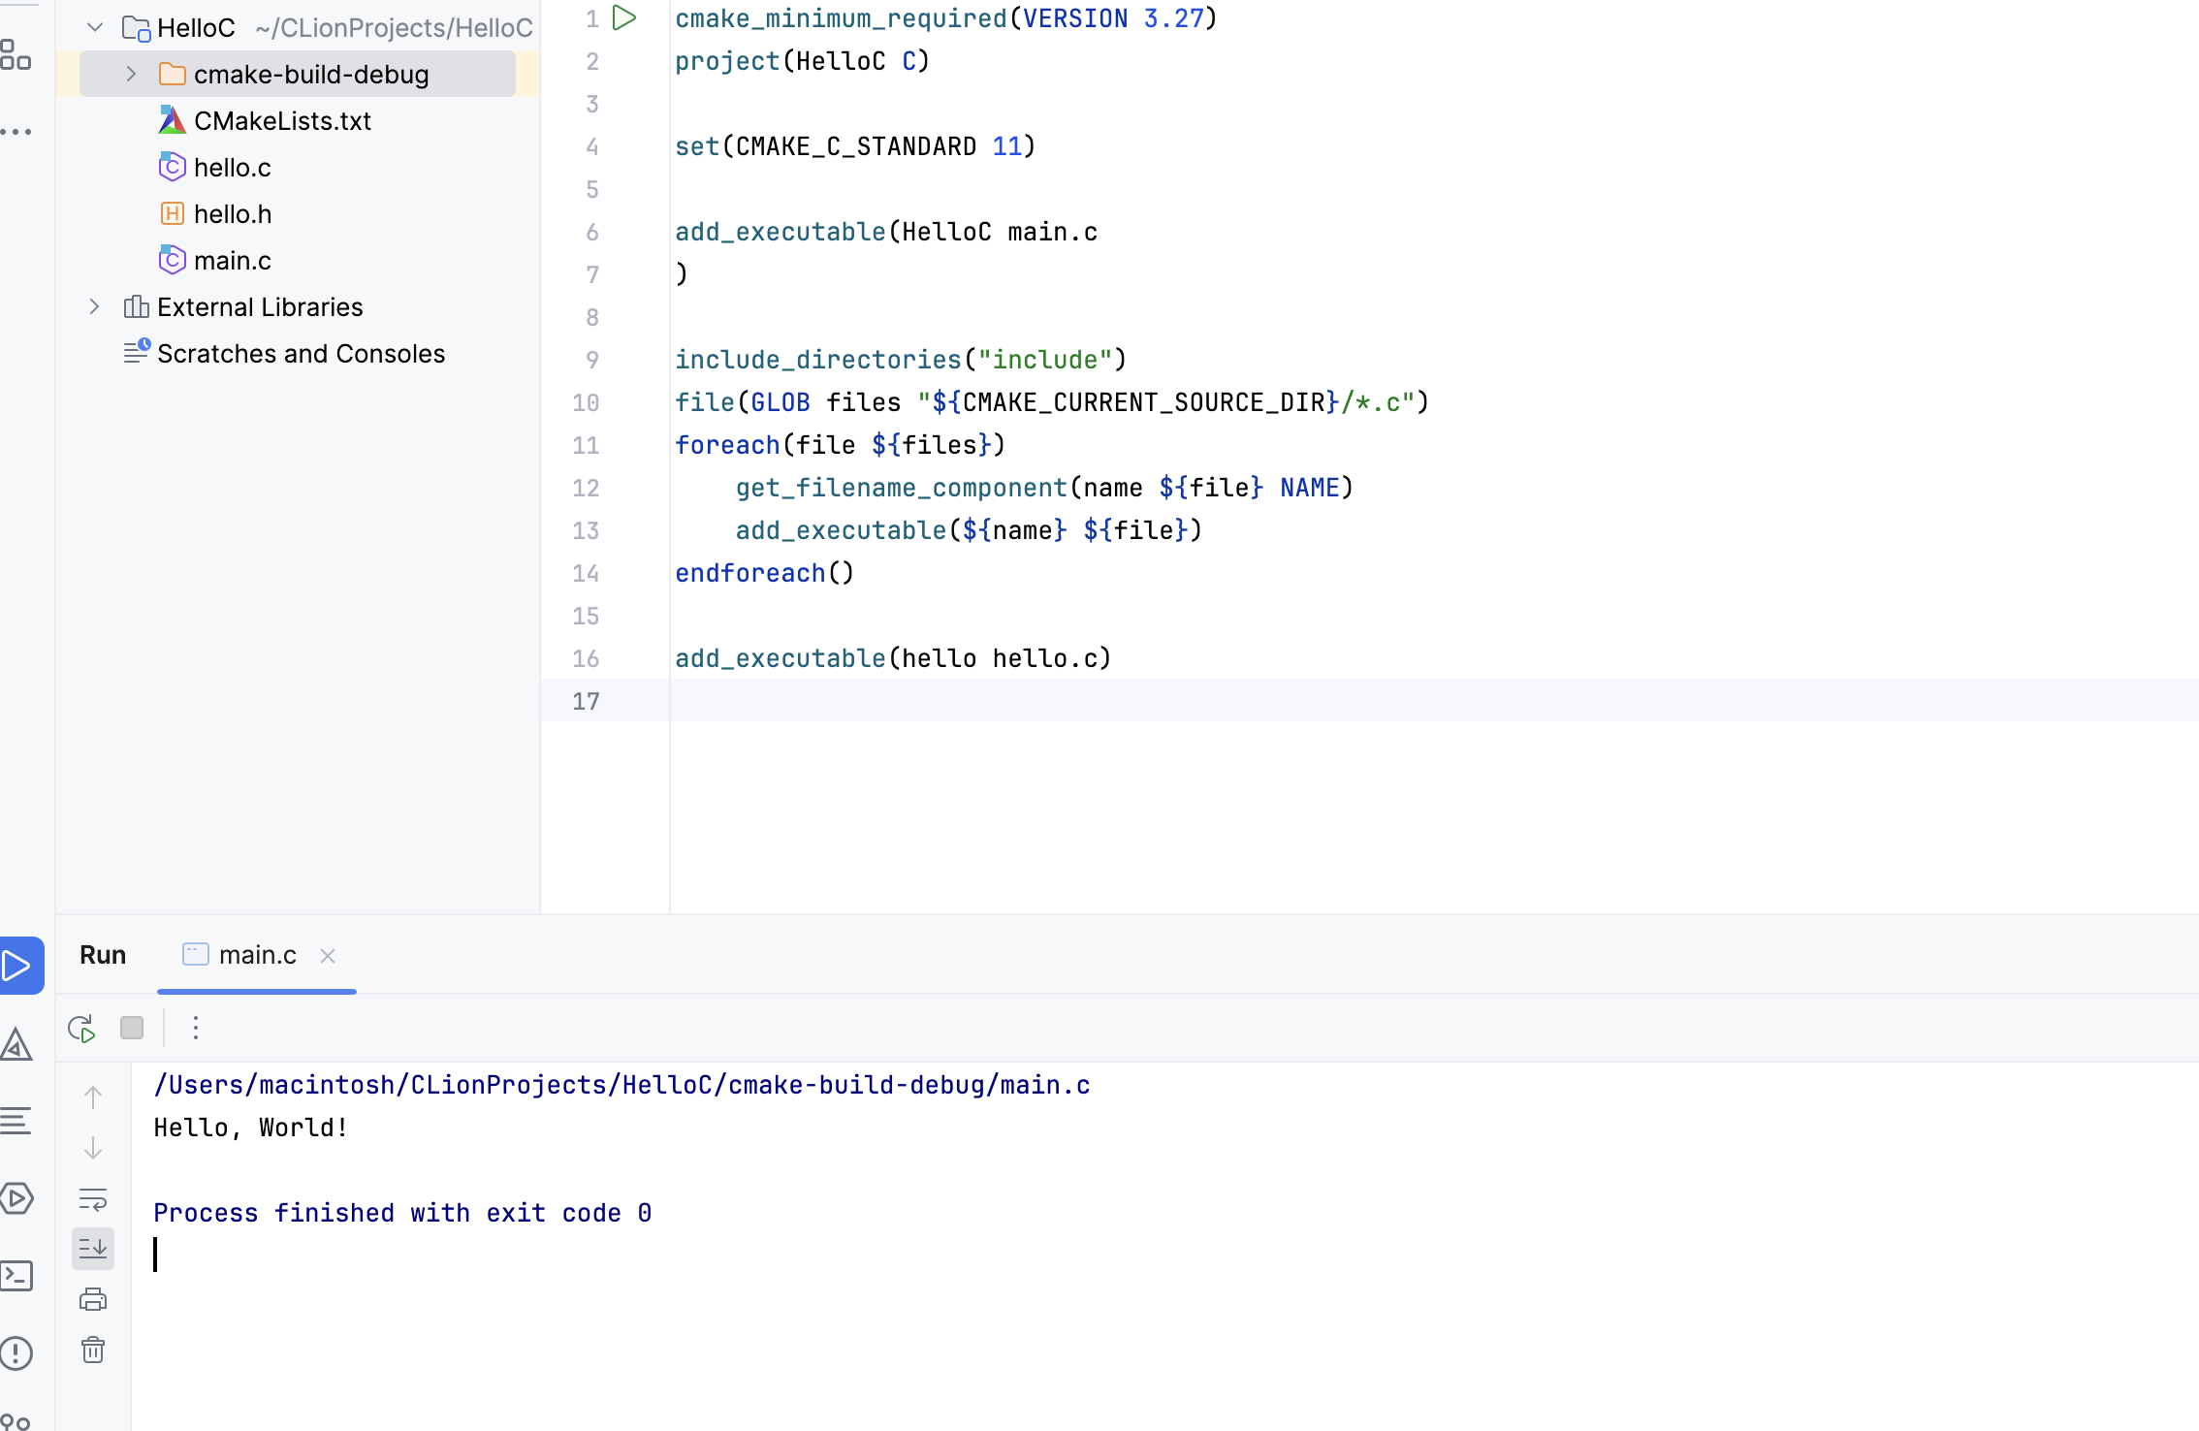Click the Scratches and Consoles icon

[137, 351]
